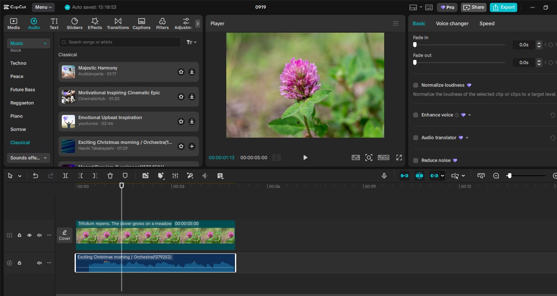Open the Stickers panel
557x296 pixels.
pos(75,23)
